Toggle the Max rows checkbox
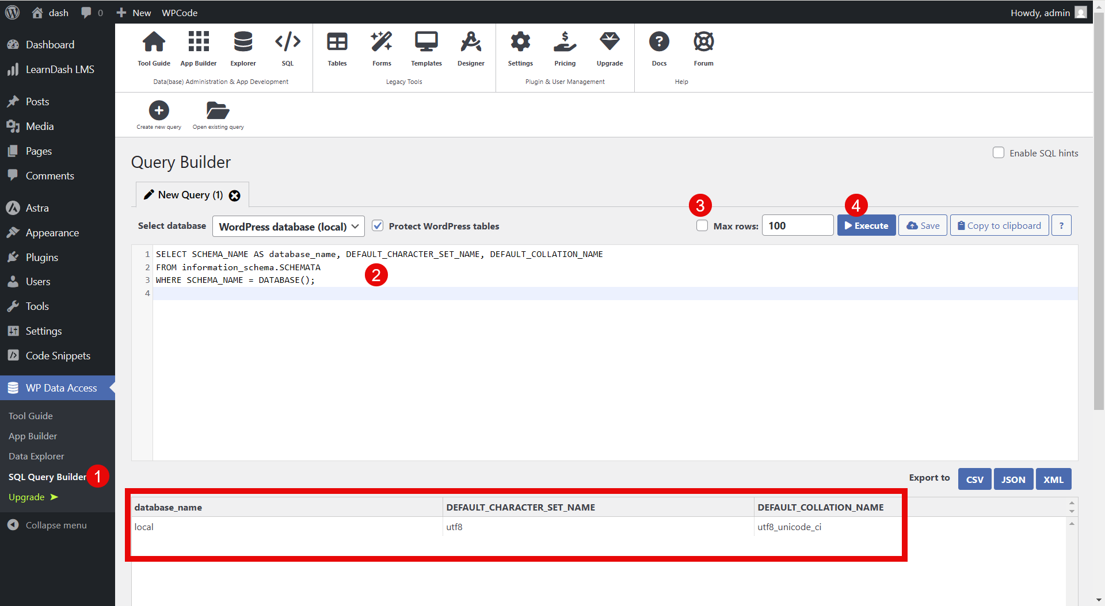The height and width of the screenshot is (606, 1105). click(702, 226)
